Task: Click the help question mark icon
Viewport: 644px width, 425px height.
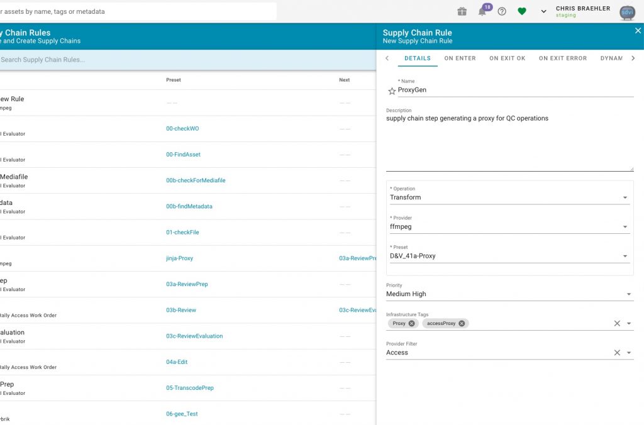Action: click(x=502, y=11)
